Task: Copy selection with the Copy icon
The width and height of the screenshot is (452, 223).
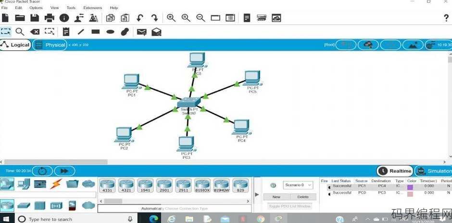Action: [110, 18]
